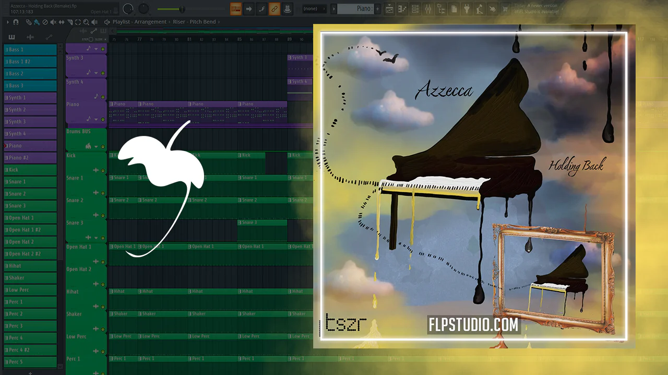This screenshot has width=668, height=375.
Task: Toggle the link-to-controller chain button
Action: point(274,9)
